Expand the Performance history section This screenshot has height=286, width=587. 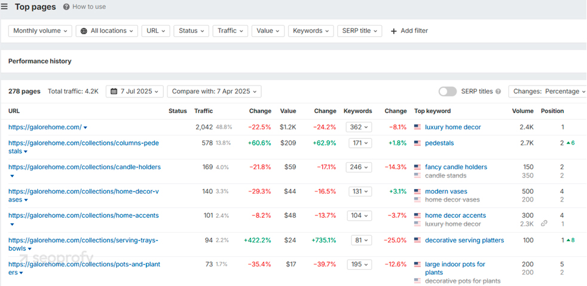tap(39, 61)
